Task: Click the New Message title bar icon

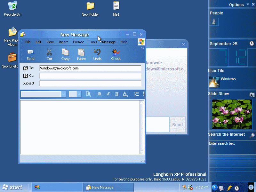Action: tap(23, 35)
